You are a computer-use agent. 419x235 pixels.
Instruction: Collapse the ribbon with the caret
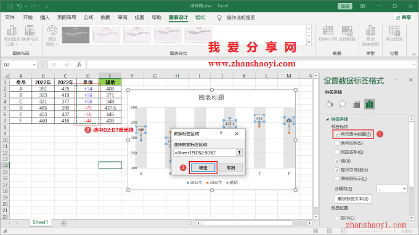414,54
